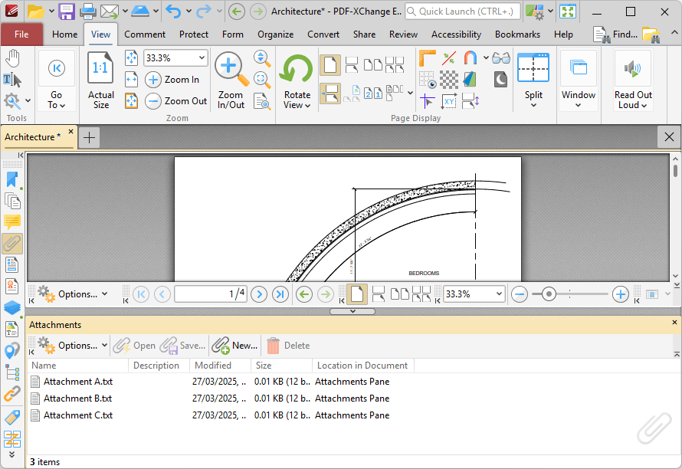Collapse the ribbon with the chevron
Viewport: 682px width, 469px height.
674,33
